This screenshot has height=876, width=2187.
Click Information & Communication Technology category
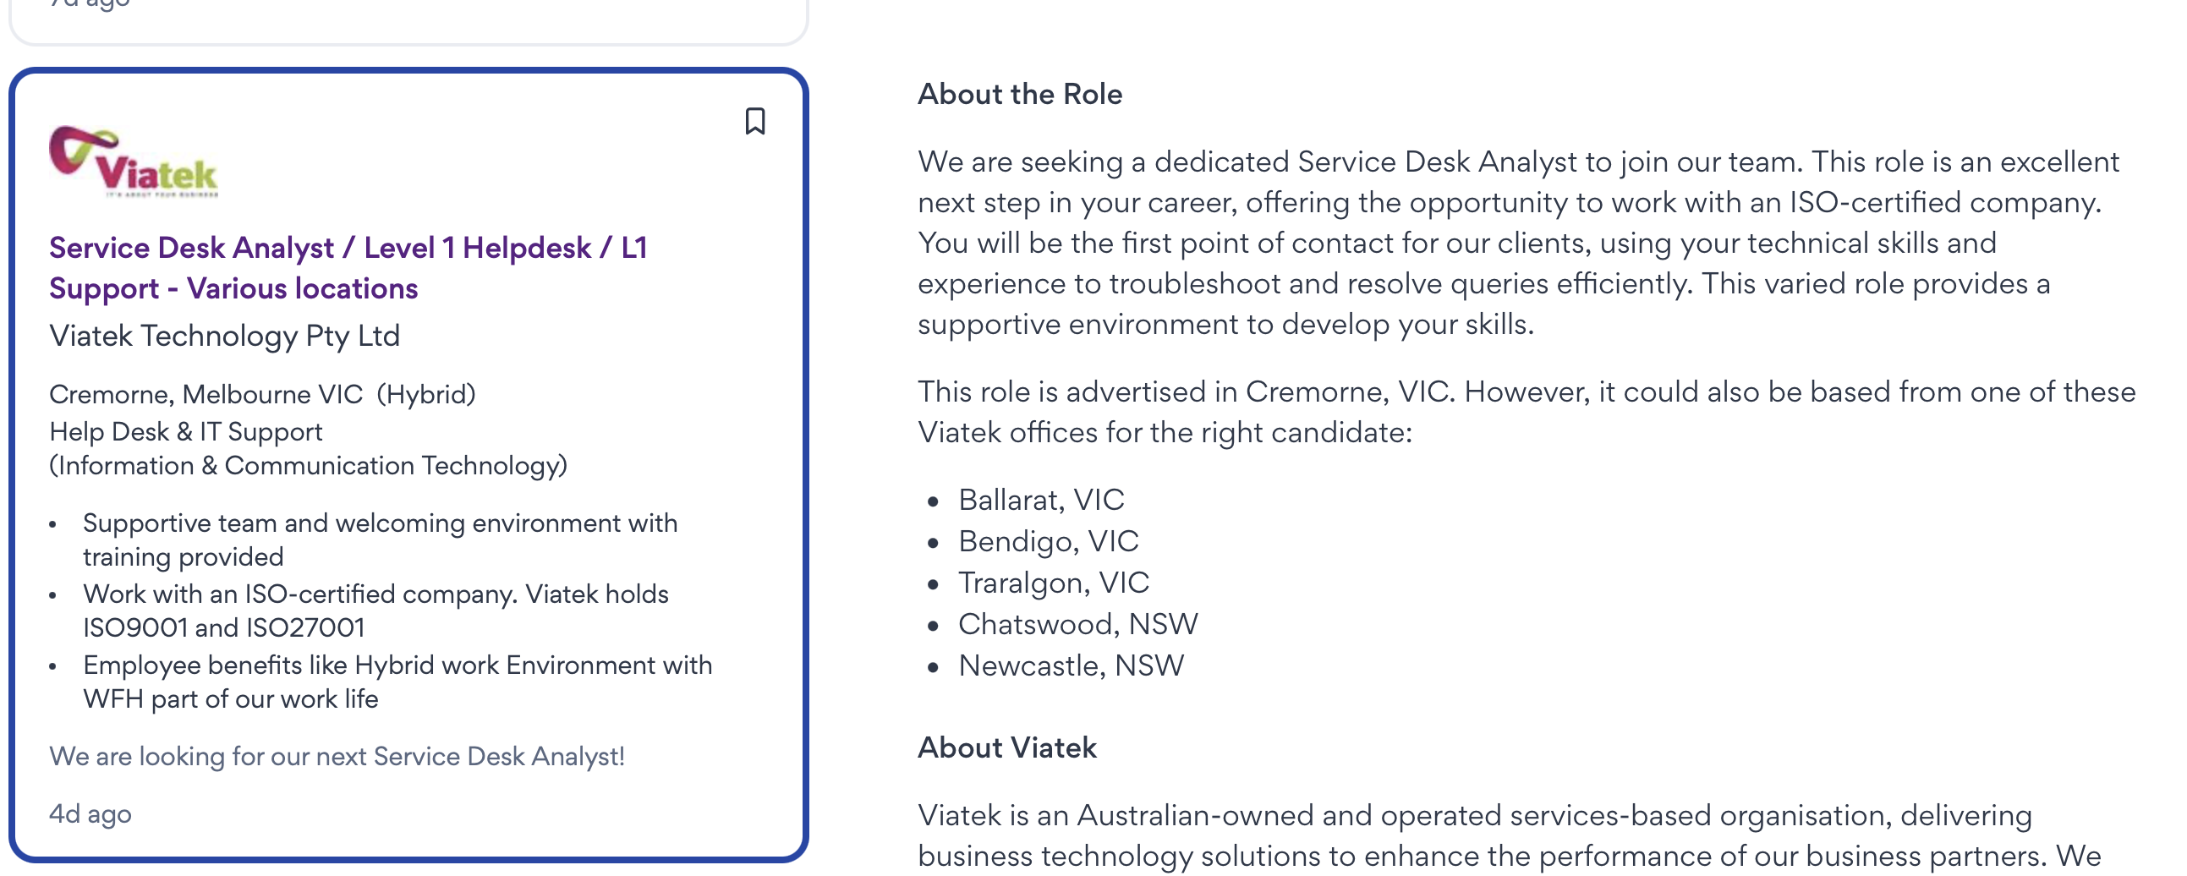(x=308, y=465)
